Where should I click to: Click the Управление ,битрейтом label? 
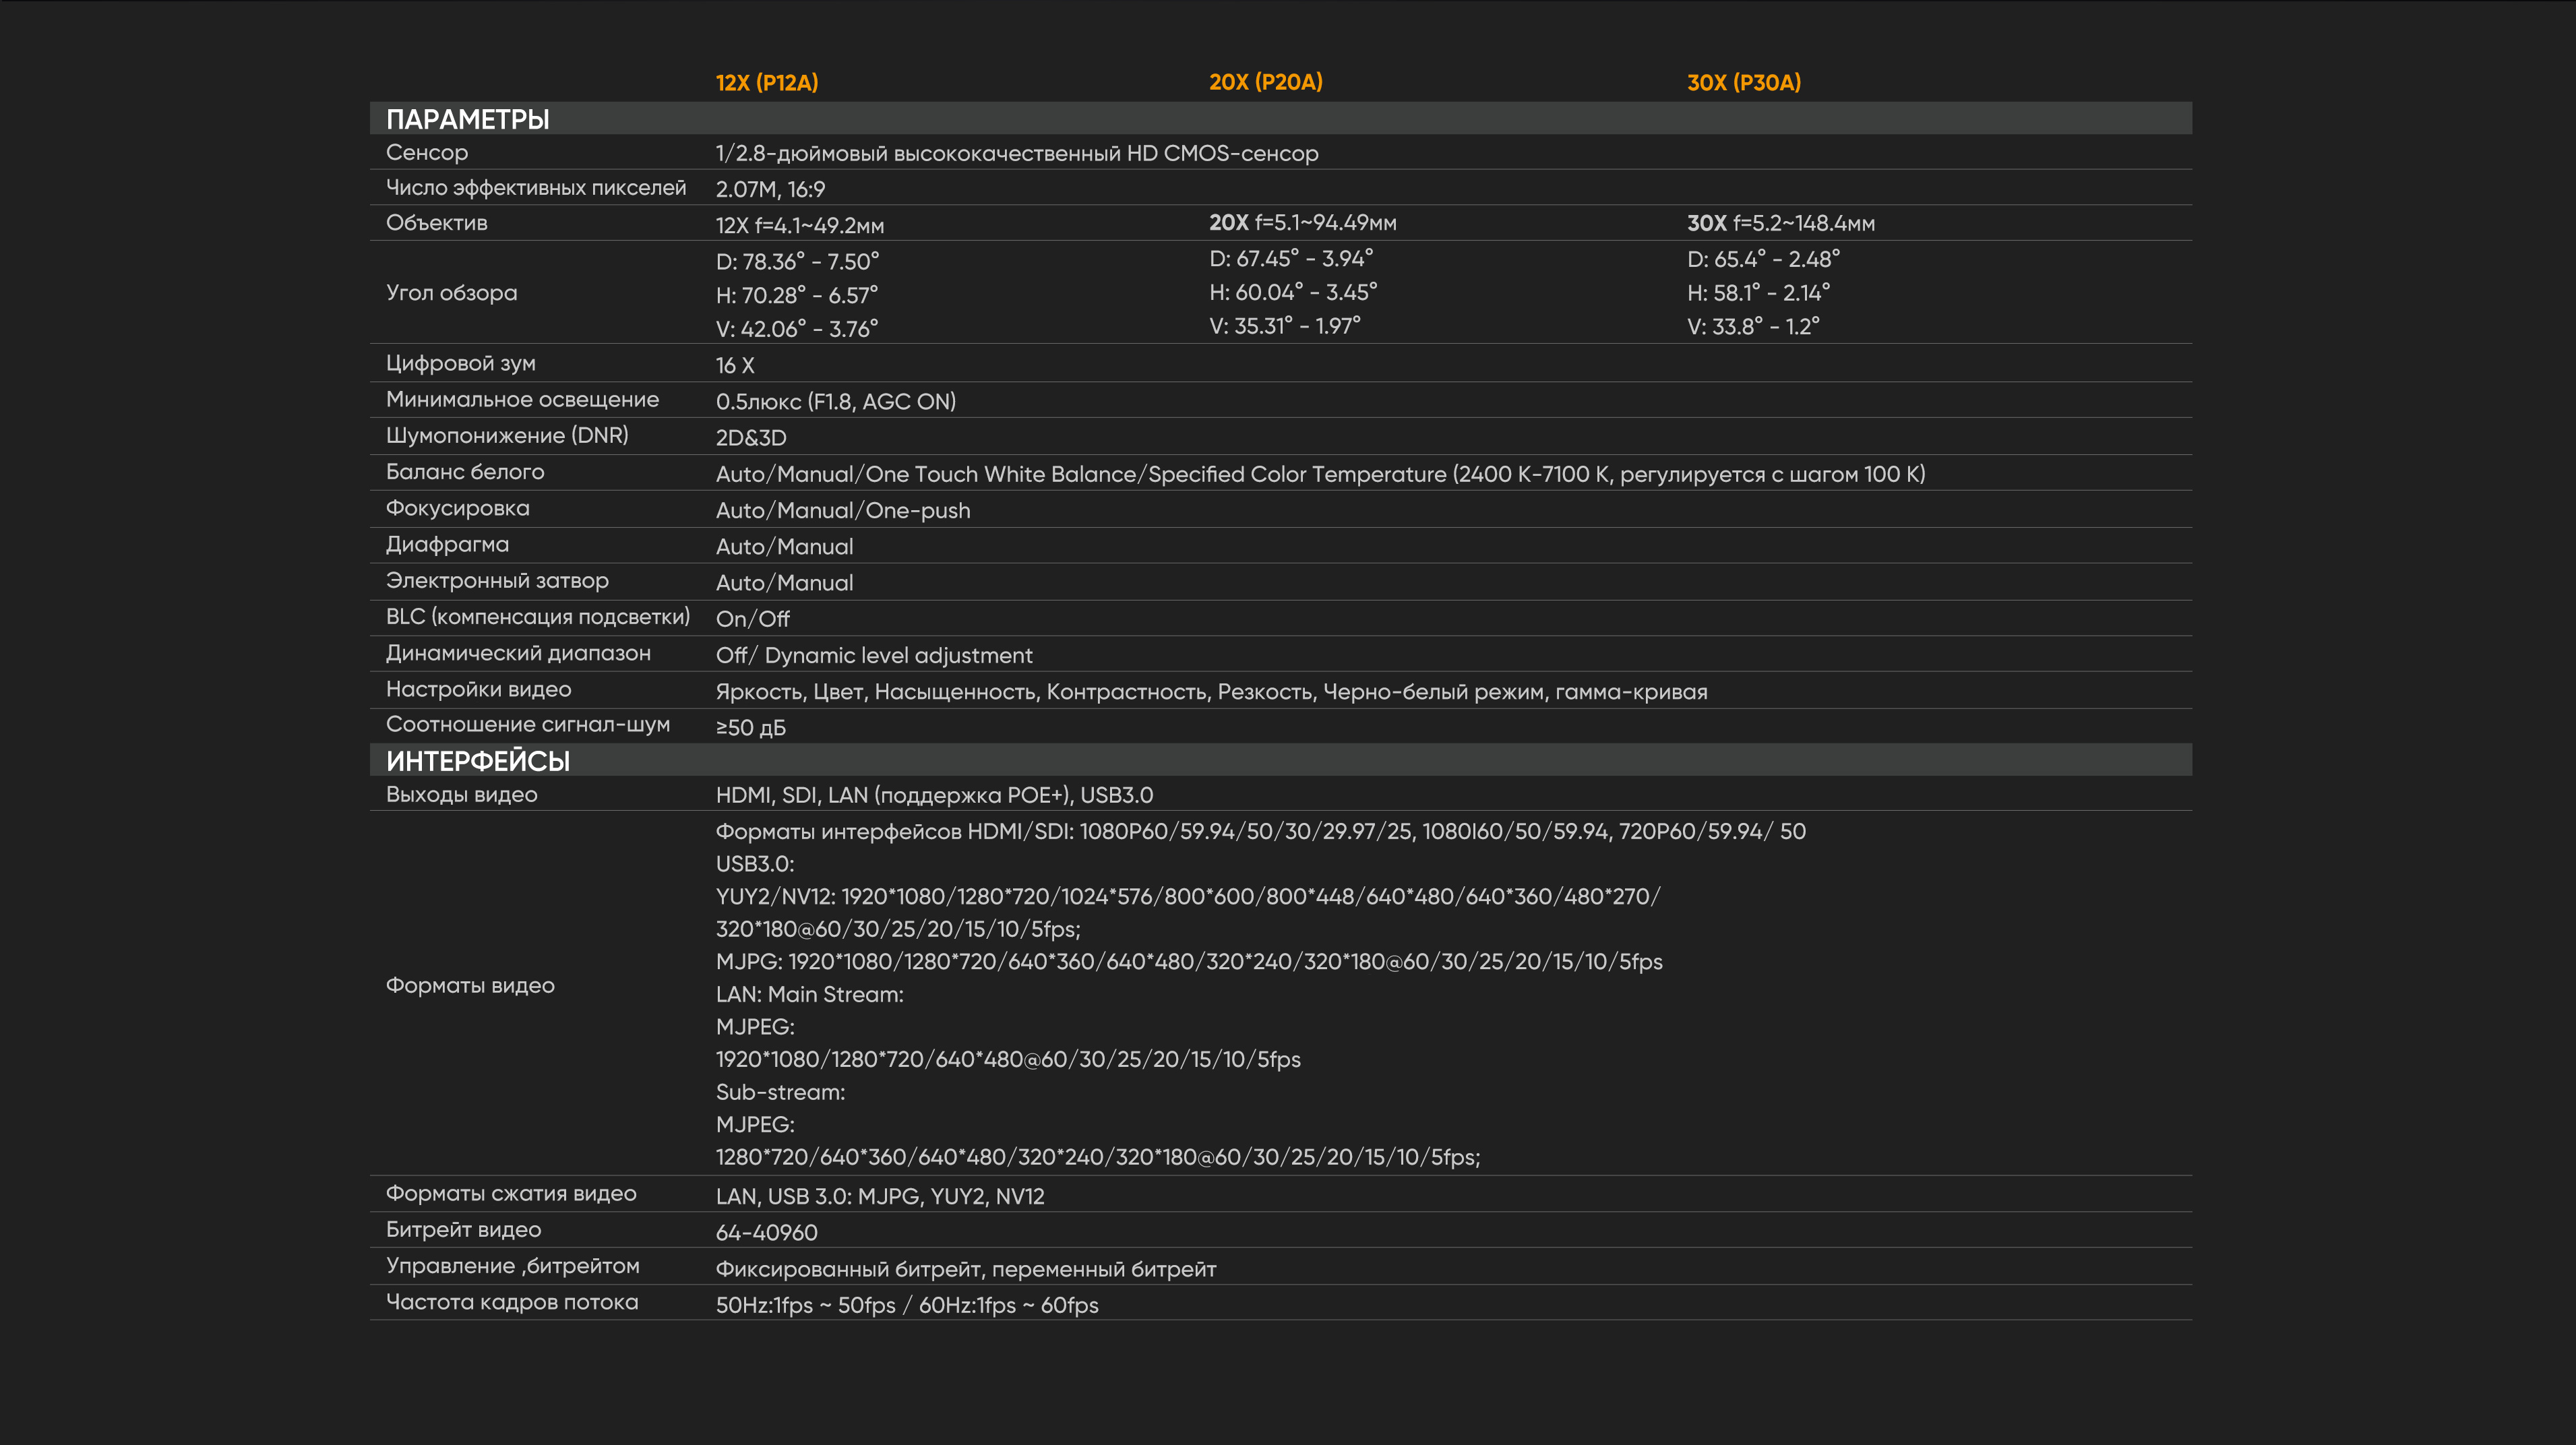[x=513, y=1267]
